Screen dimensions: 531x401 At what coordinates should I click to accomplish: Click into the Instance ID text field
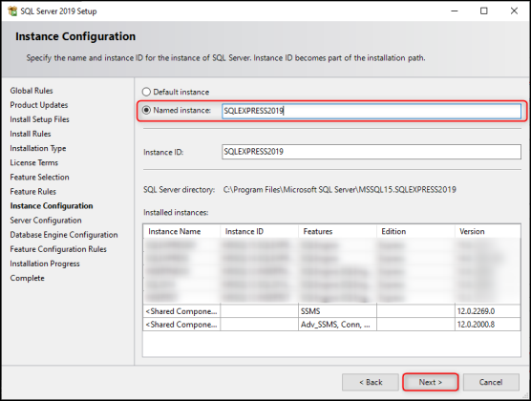[x=372, y=152]
